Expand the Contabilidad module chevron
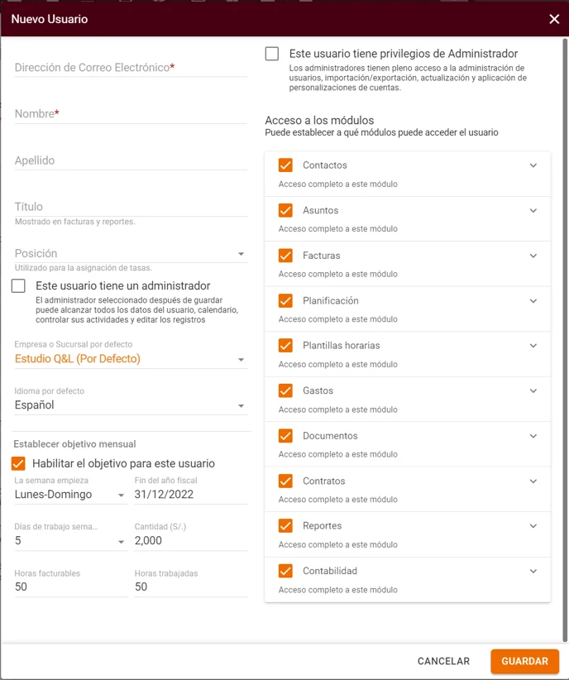The width and height of the screenshot is (569, 680). 533,571
